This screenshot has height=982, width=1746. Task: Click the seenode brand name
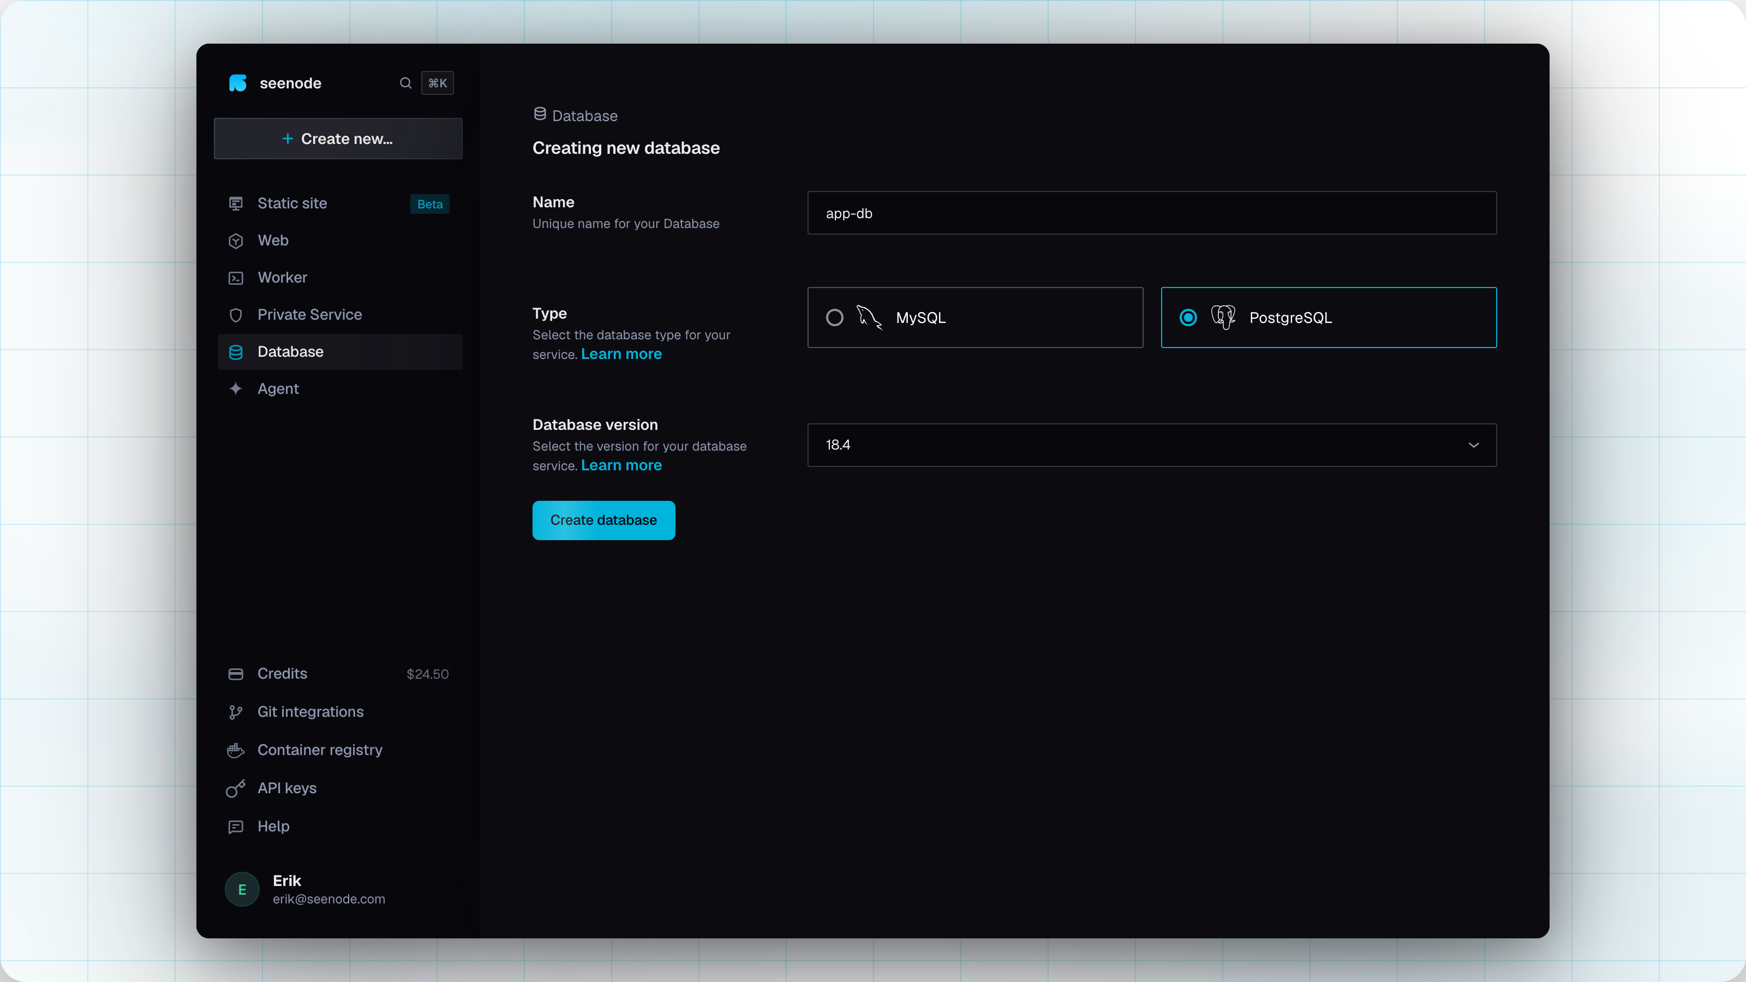[x=290, y=83]
